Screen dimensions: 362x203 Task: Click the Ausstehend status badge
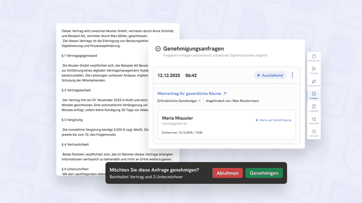pos(270,75)
